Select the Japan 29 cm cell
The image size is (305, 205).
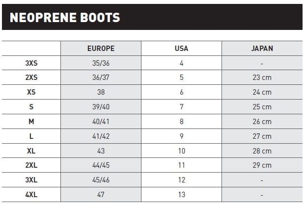point(262,166)
